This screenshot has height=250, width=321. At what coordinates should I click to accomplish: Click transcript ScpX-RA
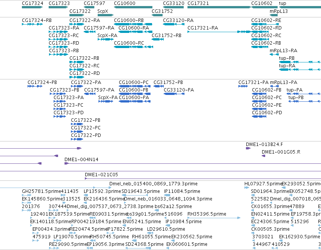click(107, 36)
